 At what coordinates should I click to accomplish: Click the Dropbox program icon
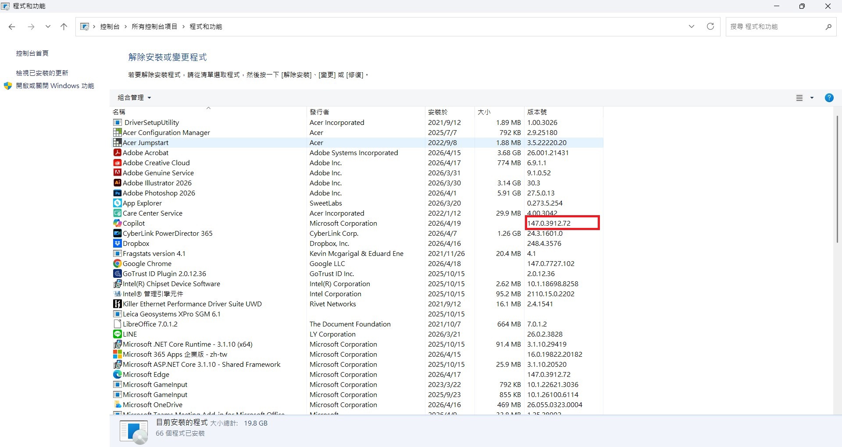point(117,243)
